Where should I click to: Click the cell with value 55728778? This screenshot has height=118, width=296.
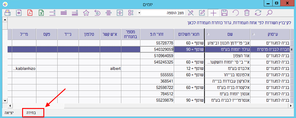point(157,43)
